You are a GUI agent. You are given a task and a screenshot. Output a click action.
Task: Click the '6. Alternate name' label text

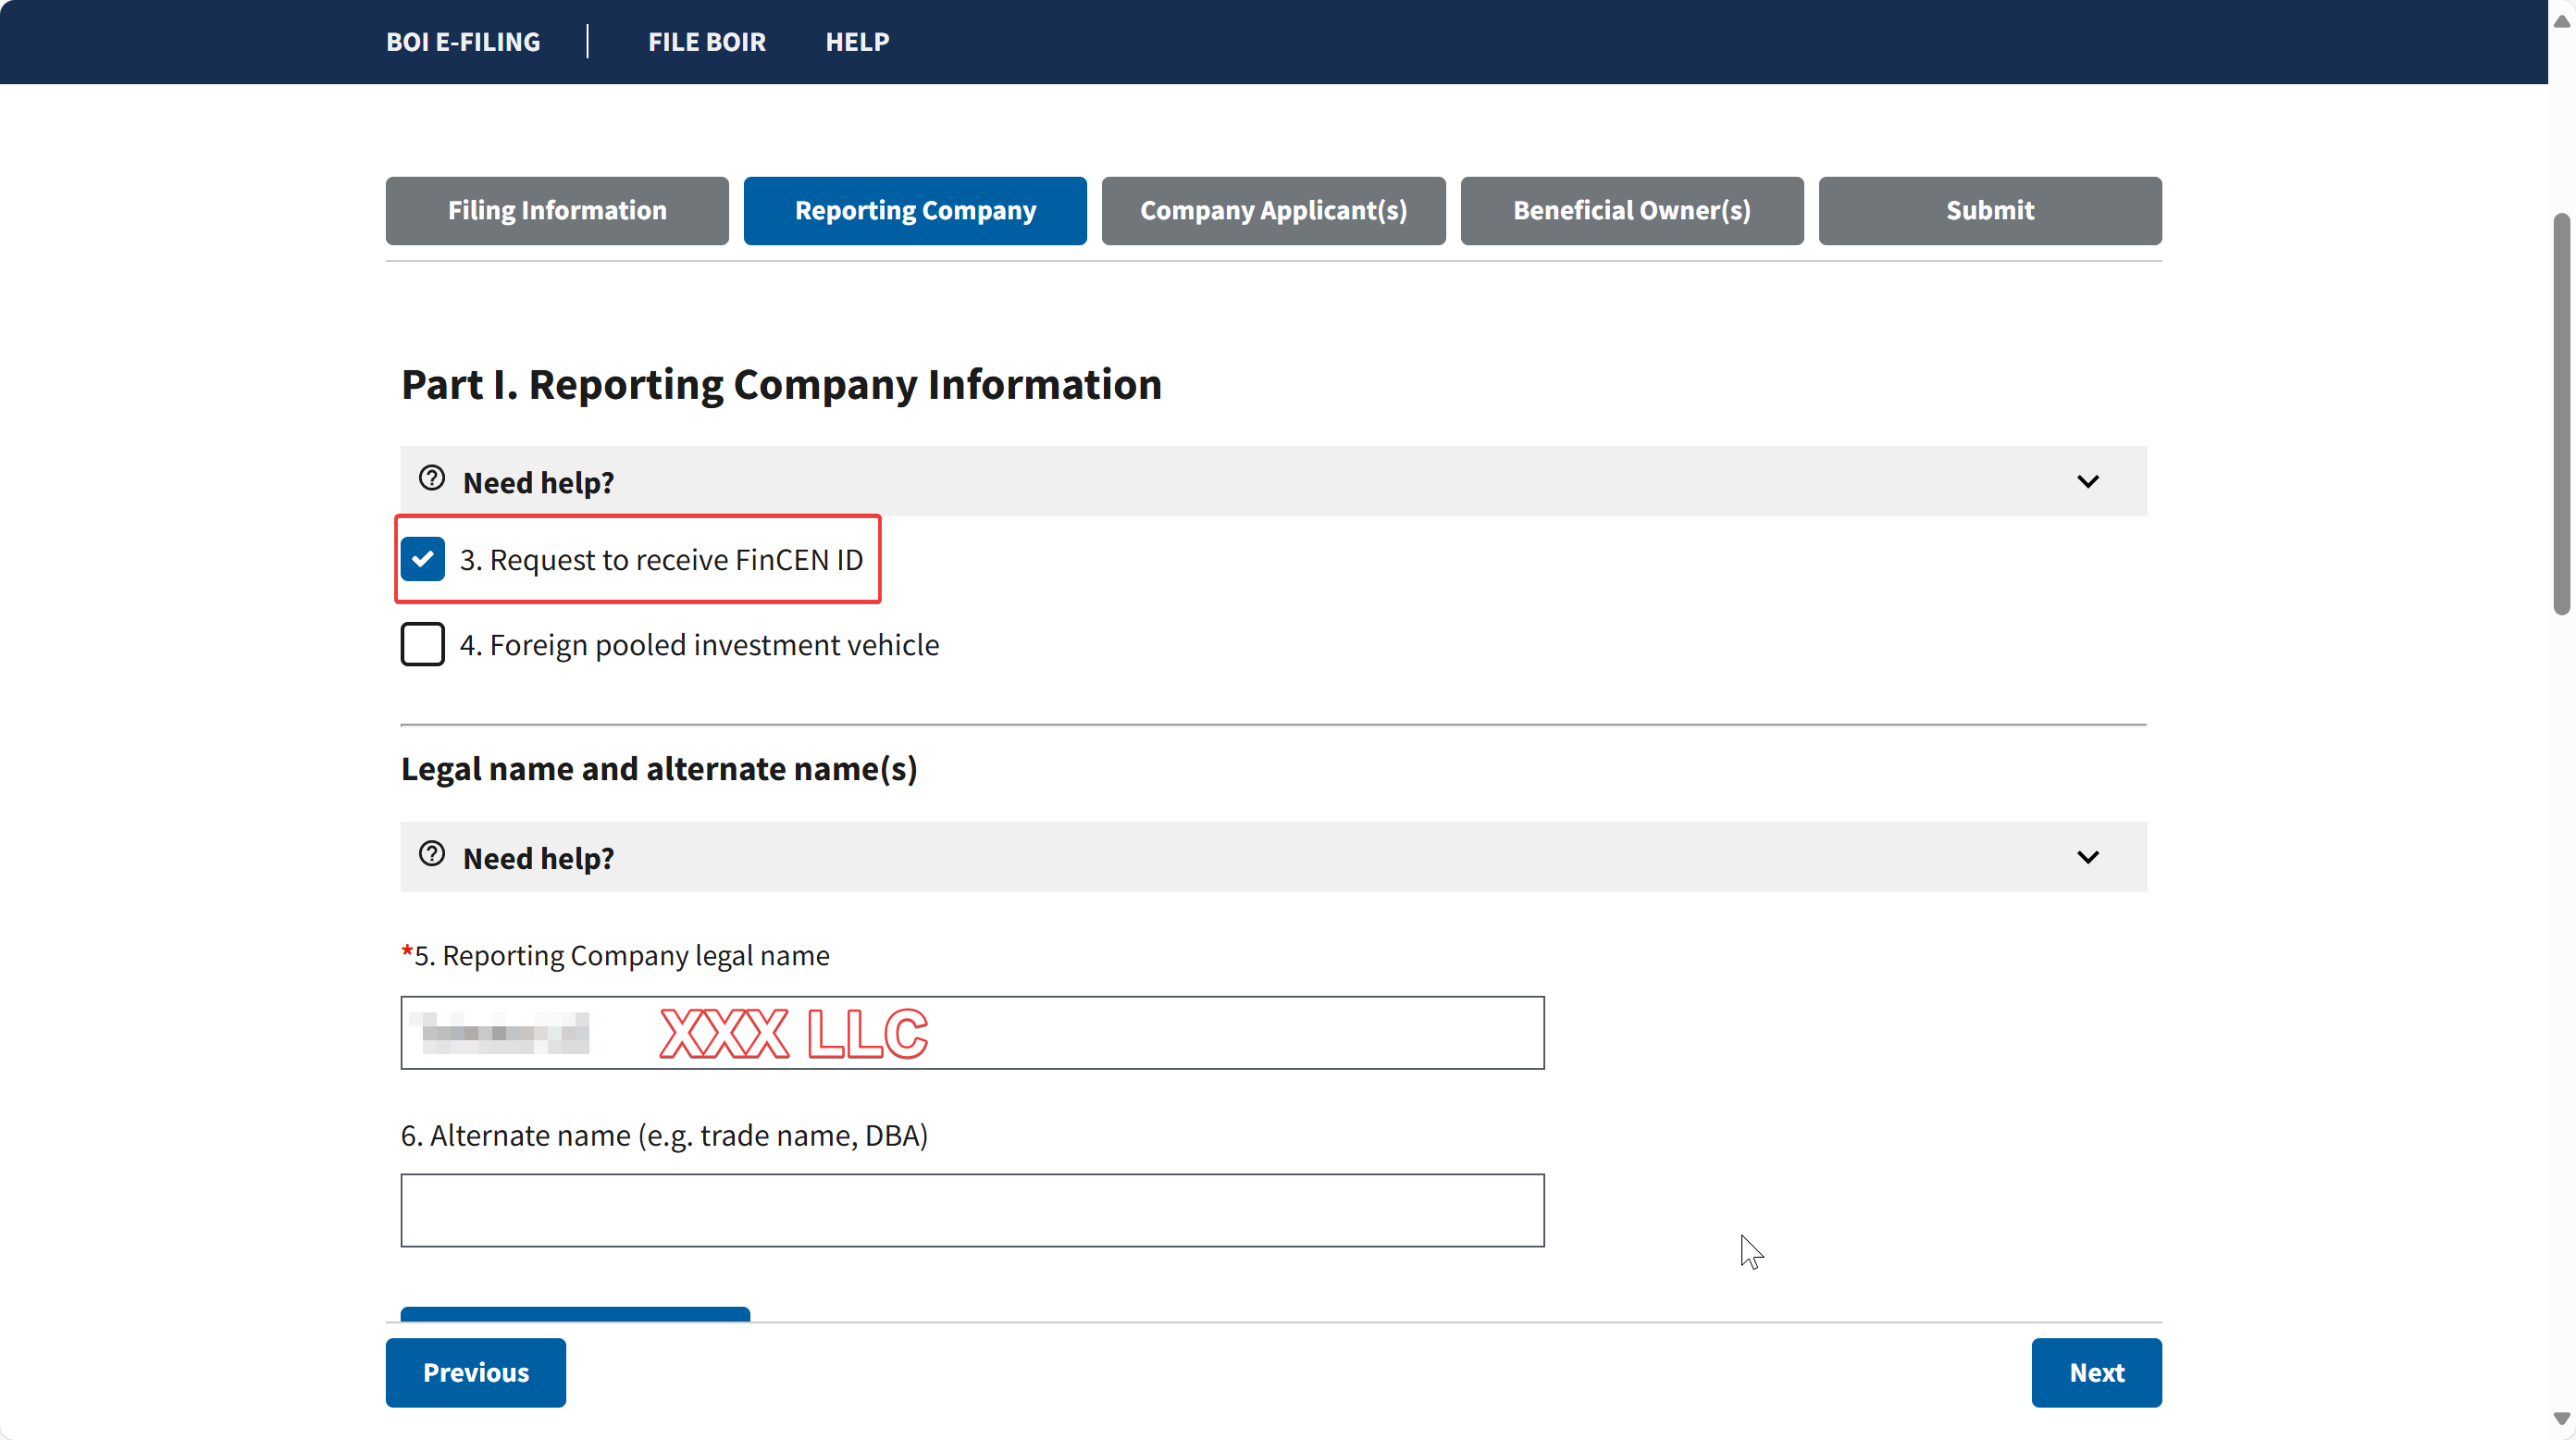[x=664, y=1136]
